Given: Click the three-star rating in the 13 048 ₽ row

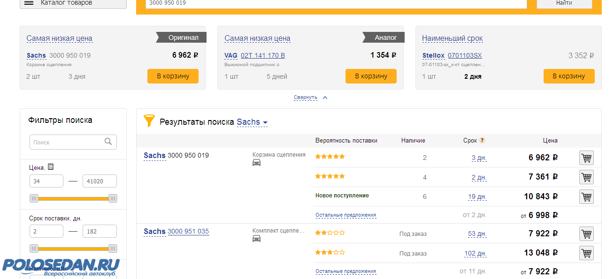Looking at the screenshot, I should coord(330,252).
